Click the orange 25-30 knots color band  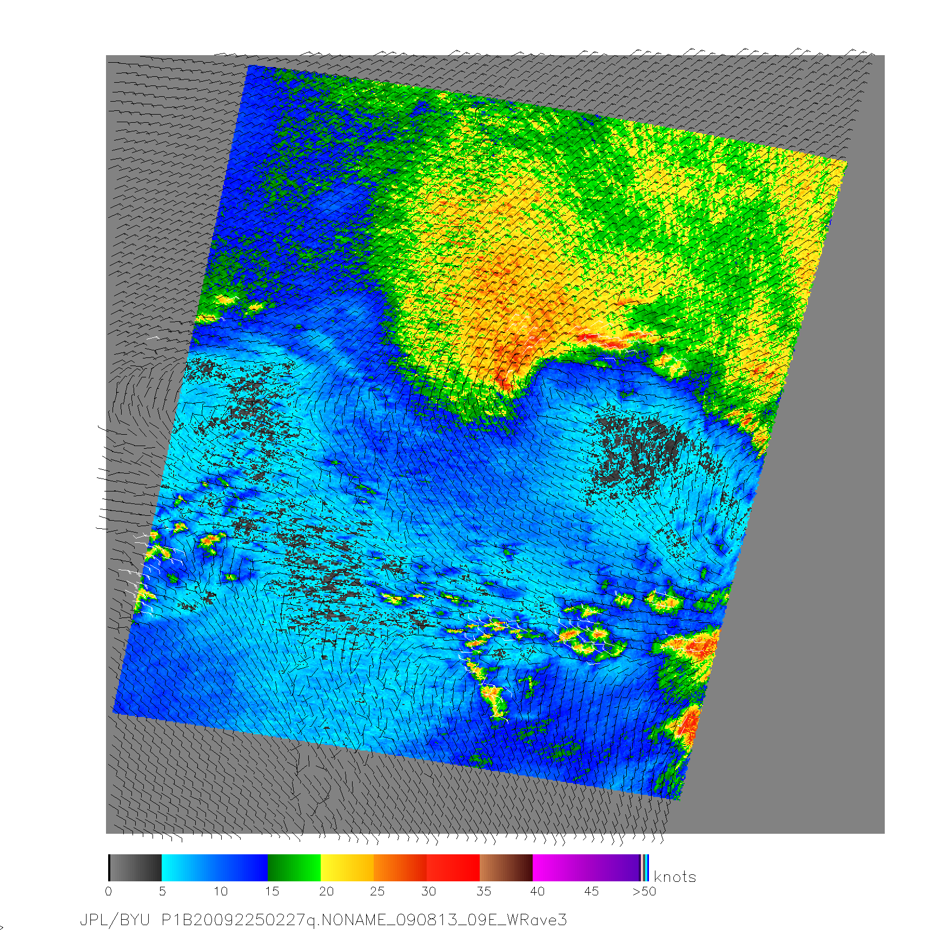[x=400, y=868]
